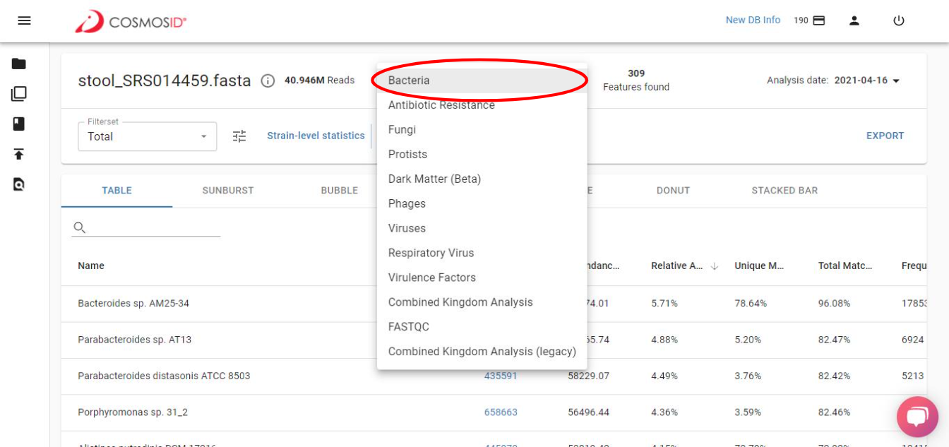
Task: Click the 58229.07 abundance cell
Action: tap(590, 376)
